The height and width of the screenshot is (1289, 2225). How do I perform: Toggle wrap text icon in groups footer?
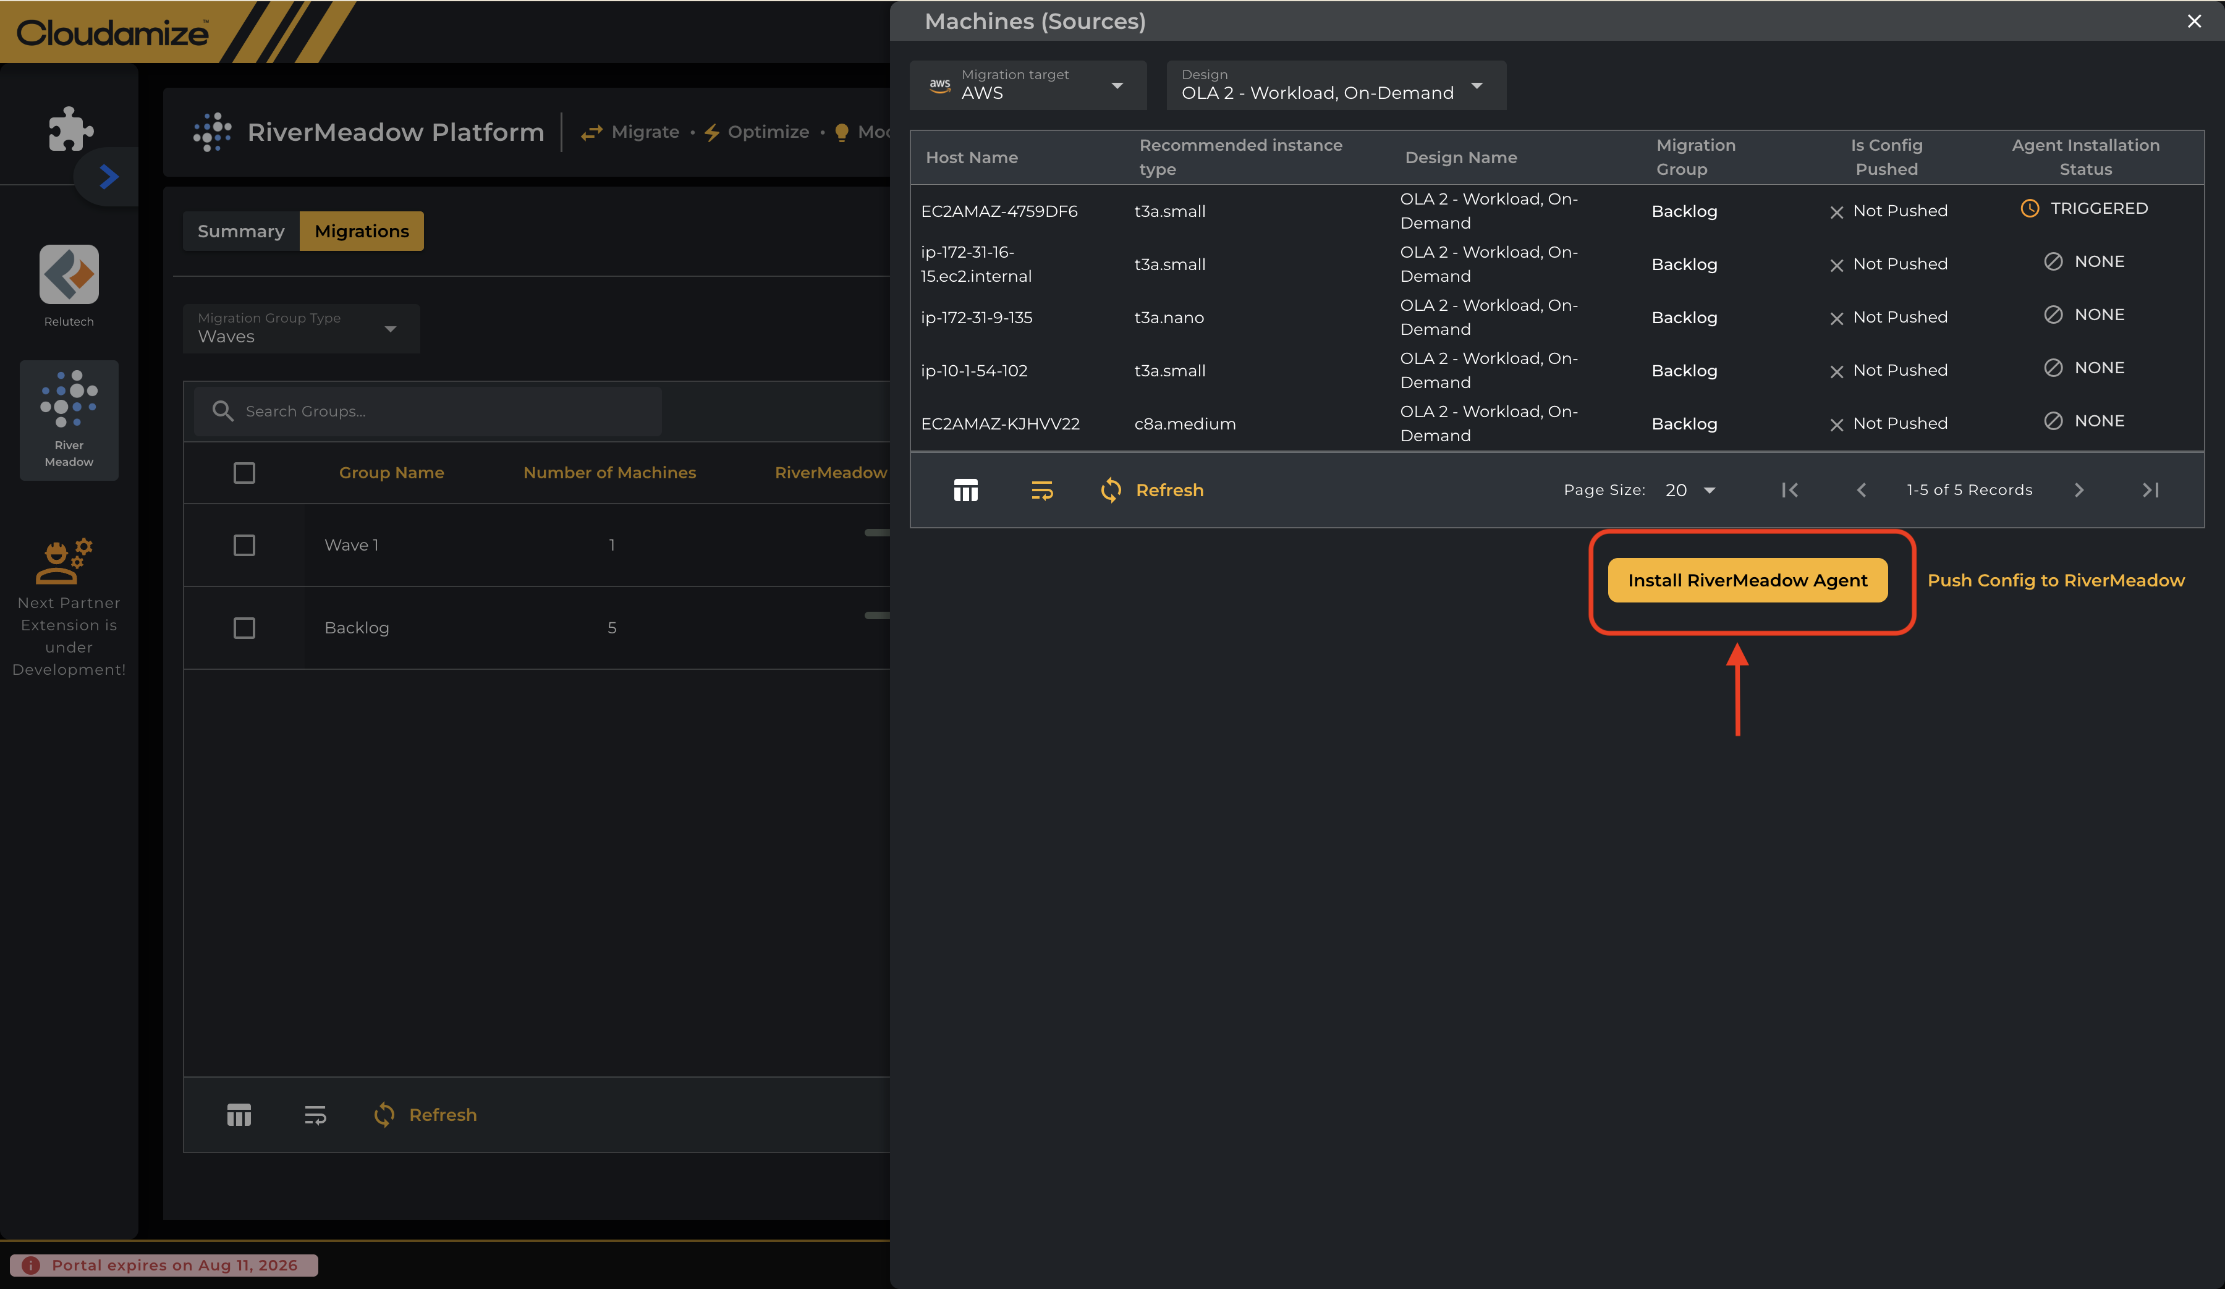315,1115
